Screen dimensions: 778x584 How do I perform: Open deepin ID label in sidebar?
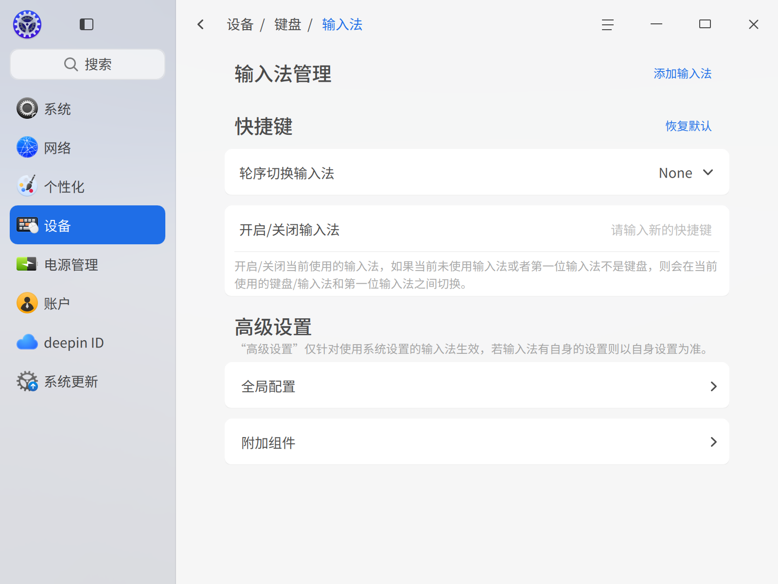point(74,343)
